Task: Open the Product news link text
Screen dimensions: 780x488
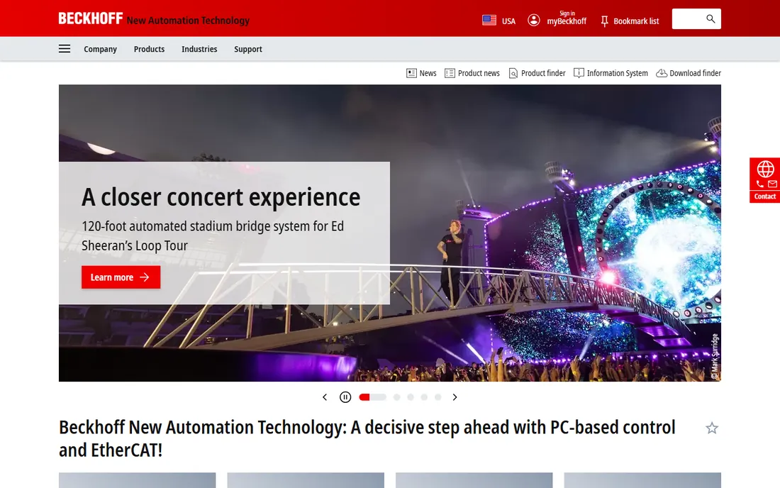Action: click(x=479, y=73)
